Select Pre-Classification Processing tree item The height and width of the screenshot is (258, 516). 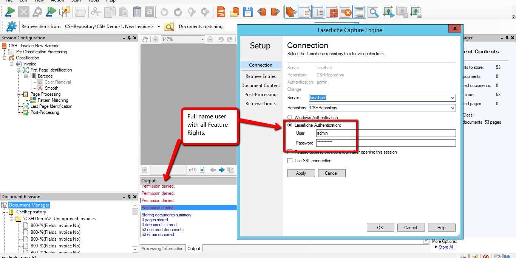[x=42, y=52]
